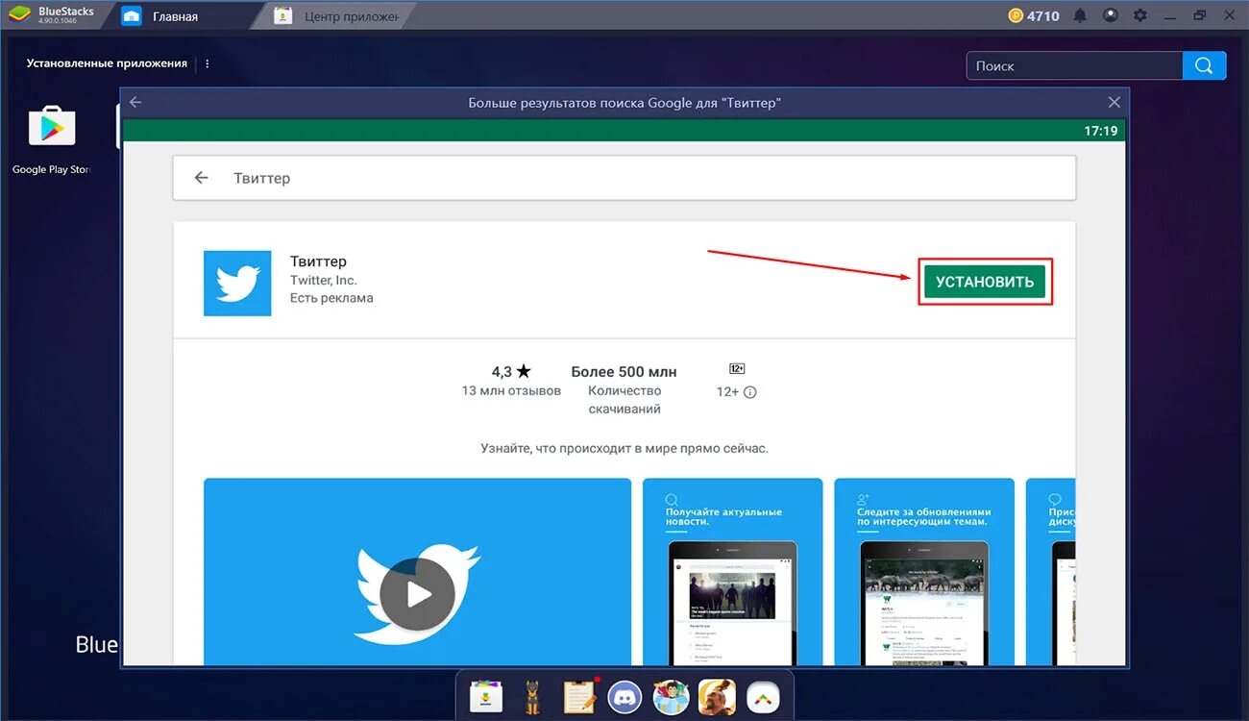Click description 'Узнайте, что происходит в мире'
Image resolution: width=1249 pixels, height=721 pixels.
(x=624, y=448)
